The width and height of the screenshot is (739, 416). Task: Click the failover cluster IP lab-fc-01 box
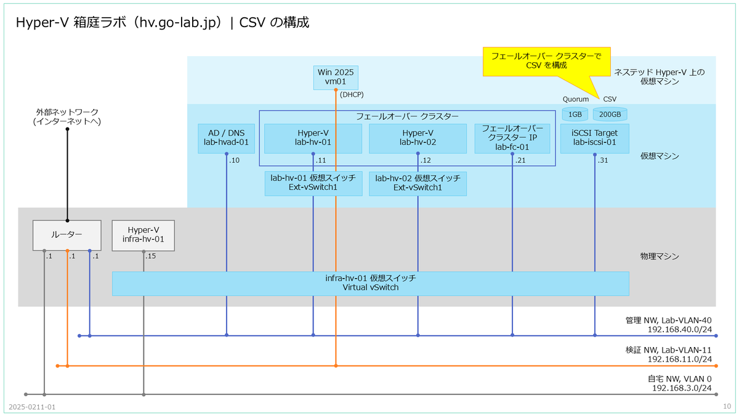pyautogui.click(x=512, y=138)
